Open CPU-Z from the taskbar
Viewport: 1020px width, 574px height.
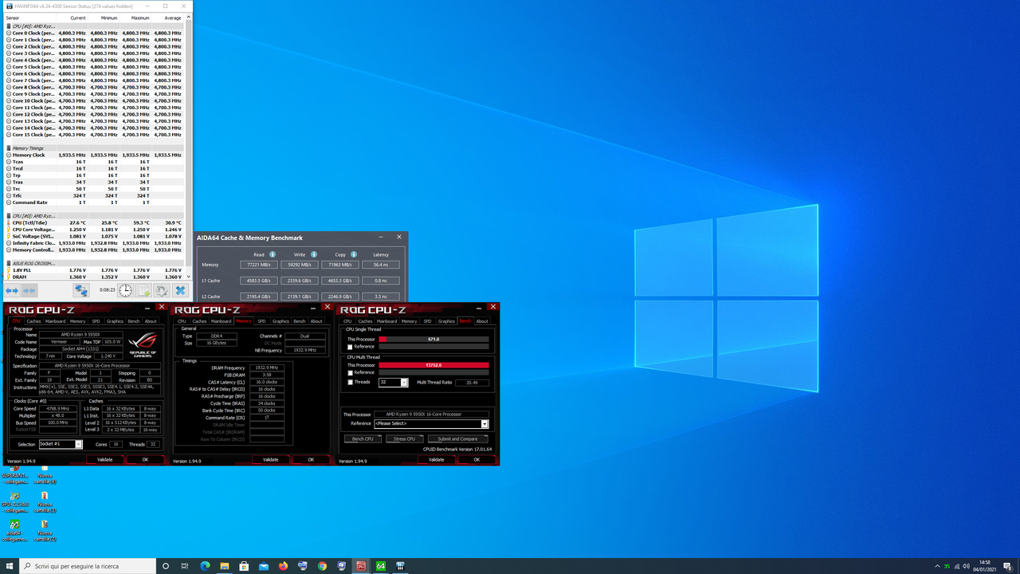[361, 566]
